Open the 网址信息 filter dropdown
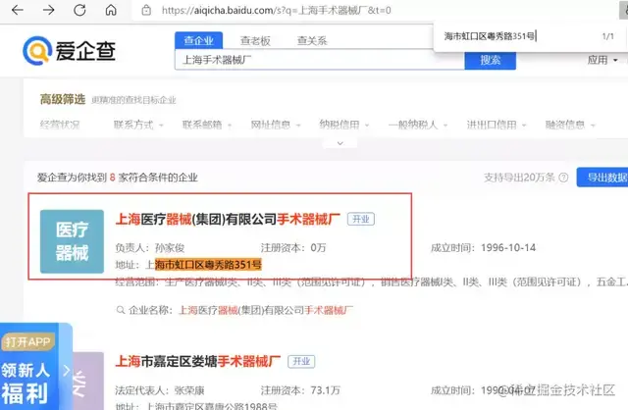Screen dimensions: 628x410 (x=276, y=125)
